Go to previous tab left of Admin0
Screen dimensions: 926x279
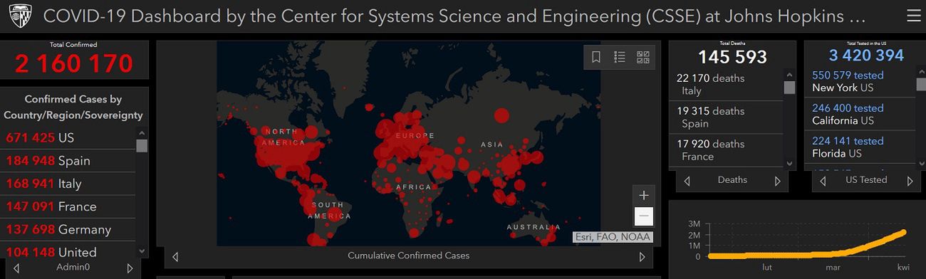coord(17,268)
